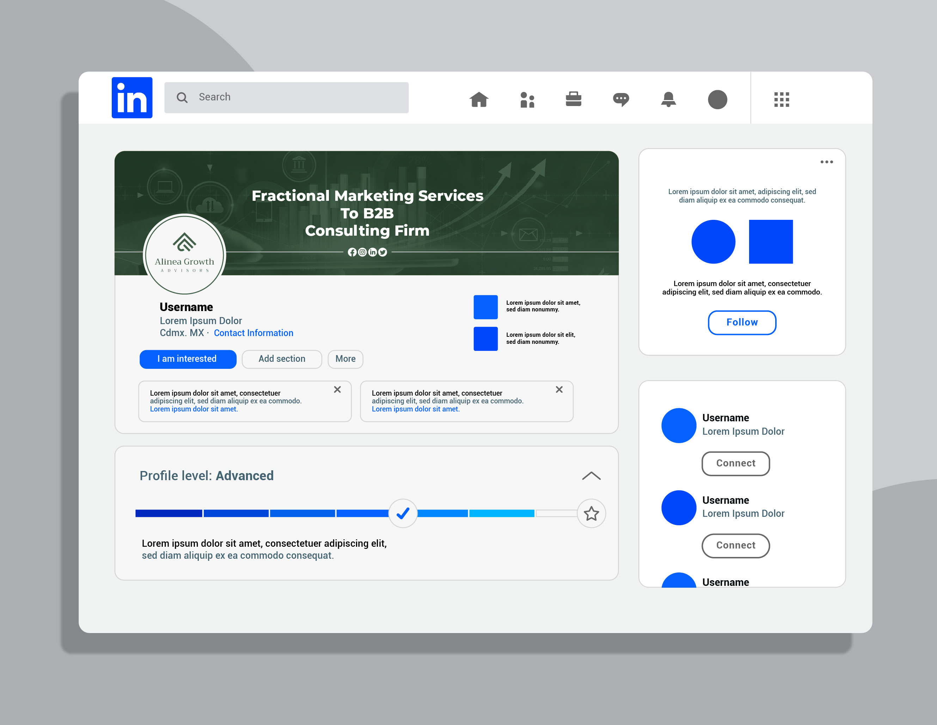This screenshot has width=937, height=725.
Task: Click the blue square in promo card
Action: pyautogui.click(x=771, y=242)
